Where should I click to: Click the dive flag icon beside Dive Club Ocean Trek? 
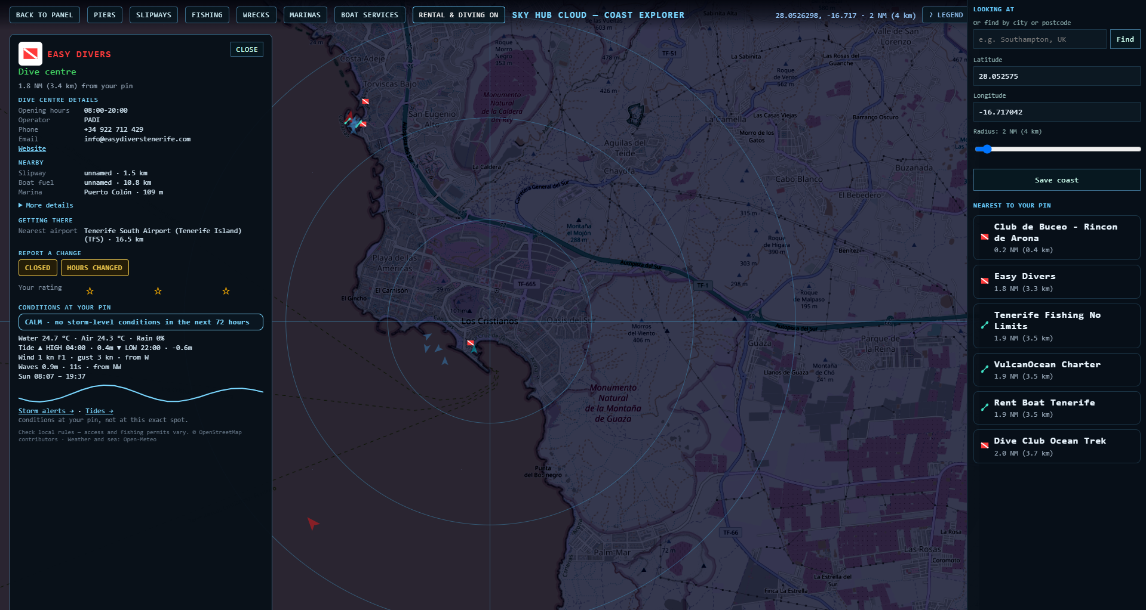[x=985, y=446]
